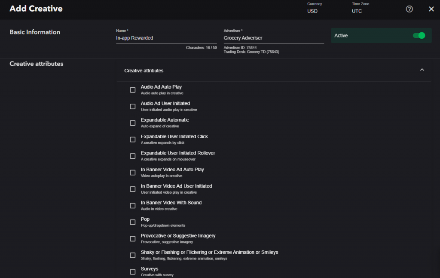The image size is (440, 278).
Task: Click the help question mark icon
Action: tap(409, 9)
